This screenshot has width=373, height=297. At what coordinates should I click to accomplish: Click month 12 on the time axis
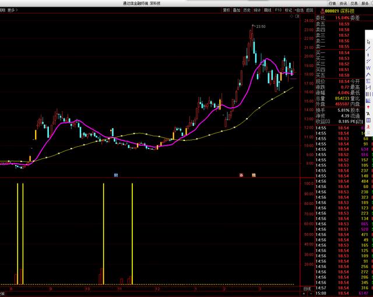click(157, 289)
